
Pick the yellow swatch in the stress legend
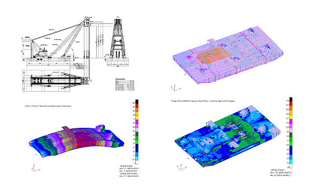[x=291, y=117]
